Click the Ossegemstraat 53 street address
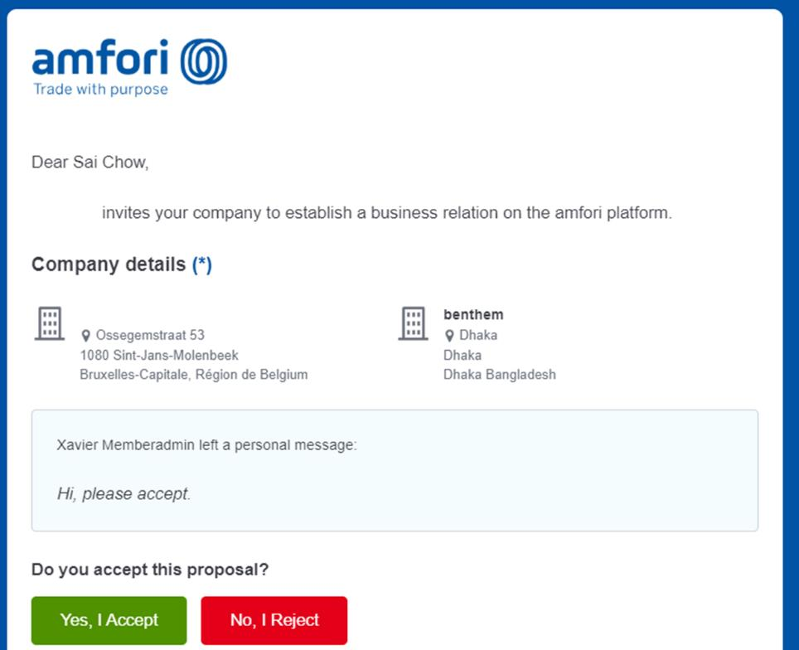This screenshot has height=650, width=799. click(x=150, y=335)
